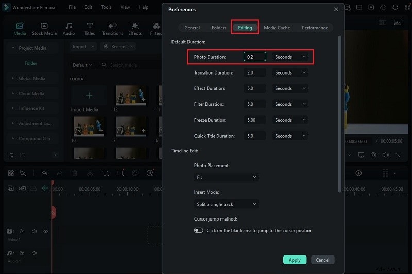
Task: Expand the Photo Placement dropdown
Action: 226,177
